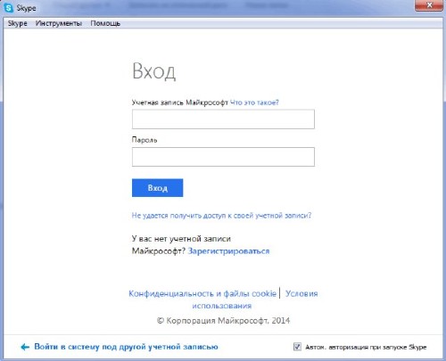Click the left arrow icon at the bottom
446x361 pixels.
25,347
